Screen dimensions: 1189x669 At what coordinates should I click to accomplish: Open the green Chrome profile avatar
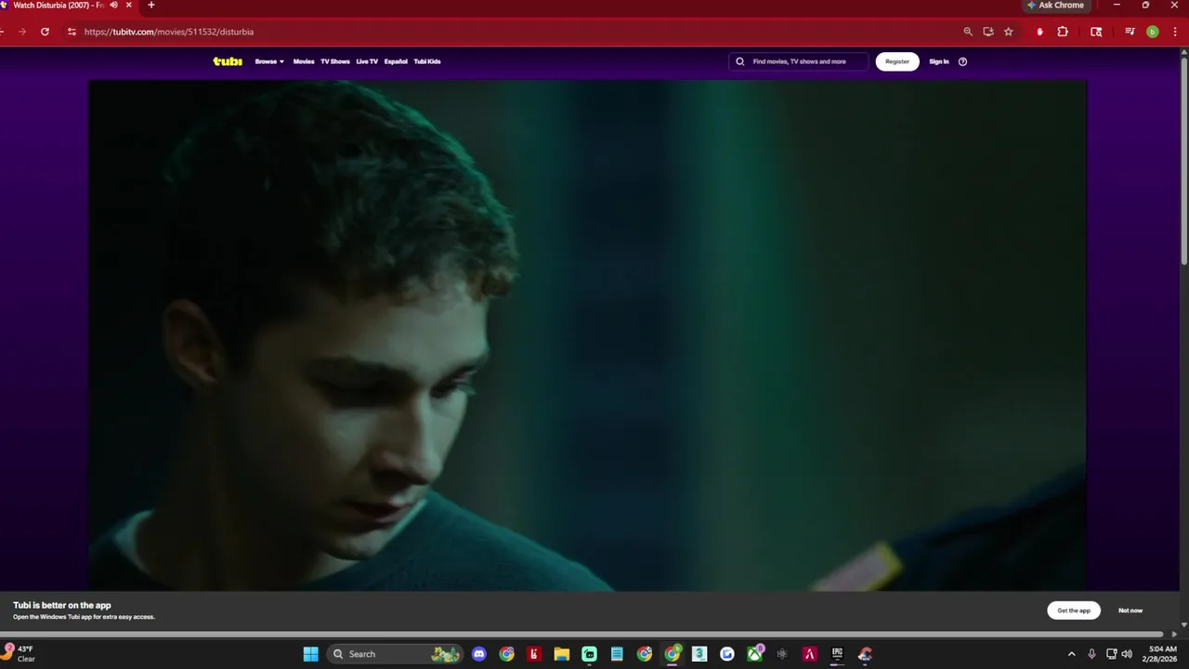[x=1153, y=32]
